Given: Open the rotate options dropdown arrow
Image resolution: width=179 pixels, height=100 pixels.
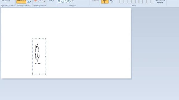Looking at the screenshot, I should tap(30, 2).
